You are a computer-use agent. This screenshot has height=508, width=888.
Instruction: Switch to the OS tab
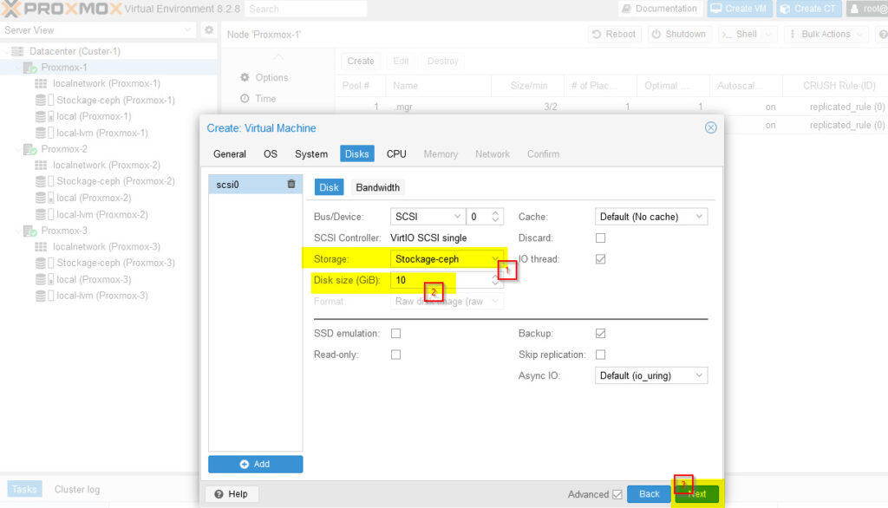click(x=271, y=154)
